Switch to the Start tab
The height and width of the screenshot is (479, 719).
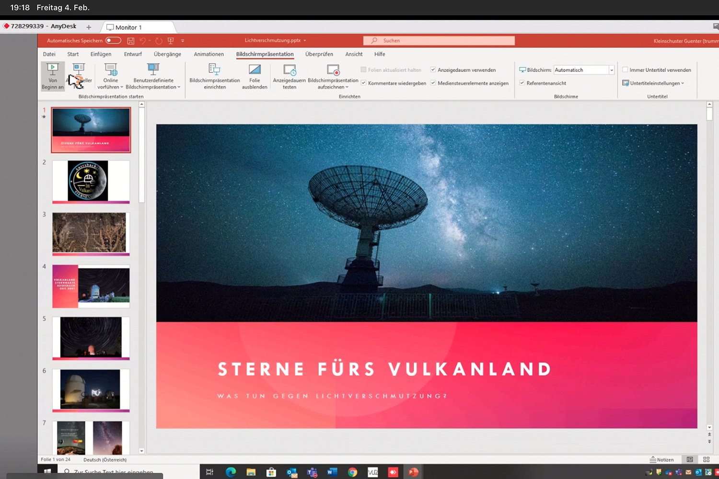coord(73,54)
